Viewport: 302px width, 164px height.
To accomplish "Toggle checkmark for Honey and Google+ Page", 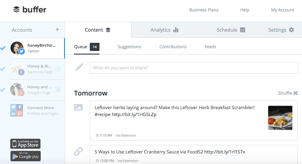I will 3,90.
